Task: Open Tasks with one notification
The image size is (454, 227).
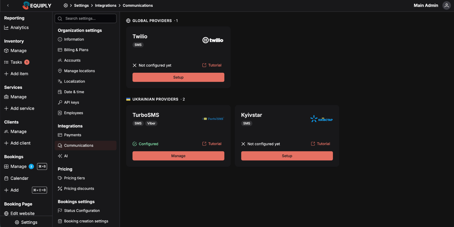Action: click(13, 62)
